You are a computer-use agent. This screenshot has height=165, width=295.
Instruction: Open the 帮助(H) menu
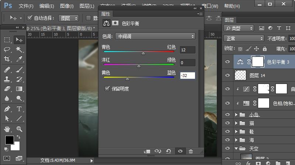pos(232,6)
